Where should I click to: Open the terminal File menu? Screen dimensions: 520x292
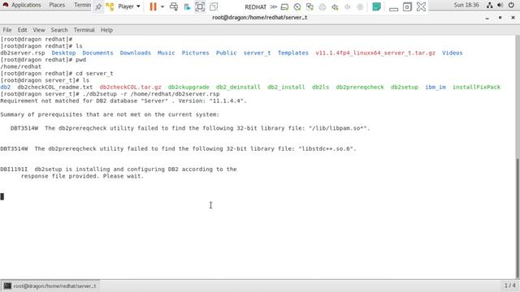pos(7,30)
